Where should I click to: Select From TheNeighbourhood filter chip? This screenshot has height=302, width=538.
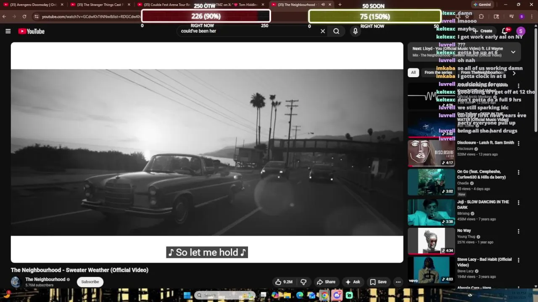483,73
